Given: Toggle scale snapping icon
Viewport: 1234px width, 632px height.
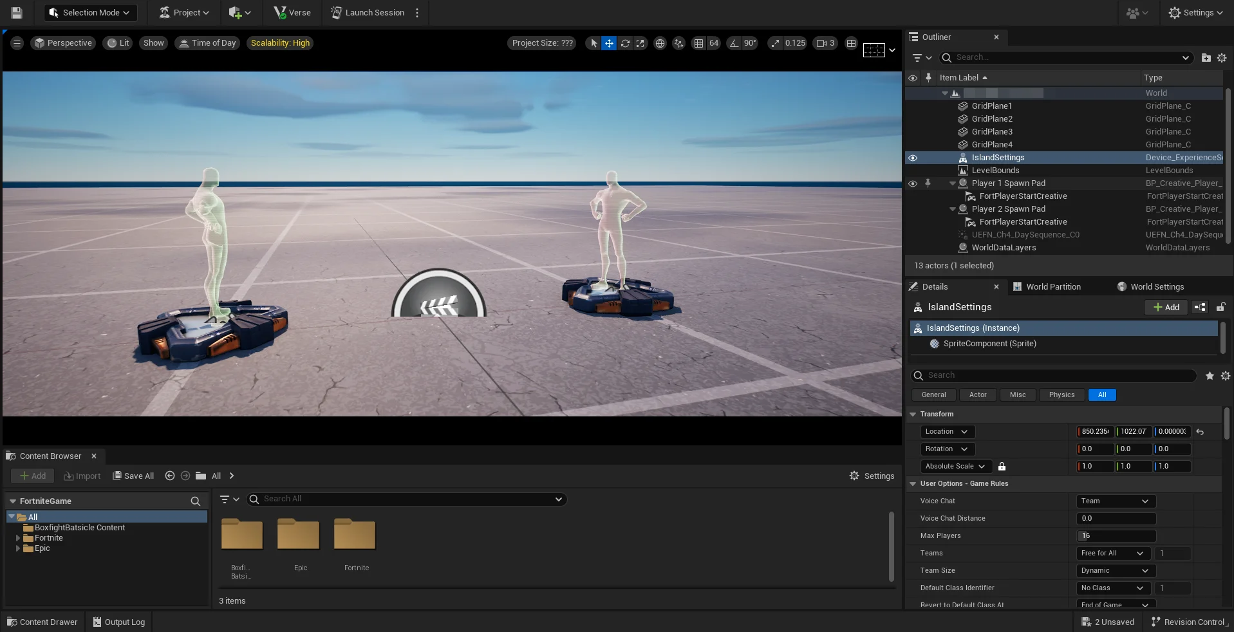Looking at the screenshot, I should [774, 43].
